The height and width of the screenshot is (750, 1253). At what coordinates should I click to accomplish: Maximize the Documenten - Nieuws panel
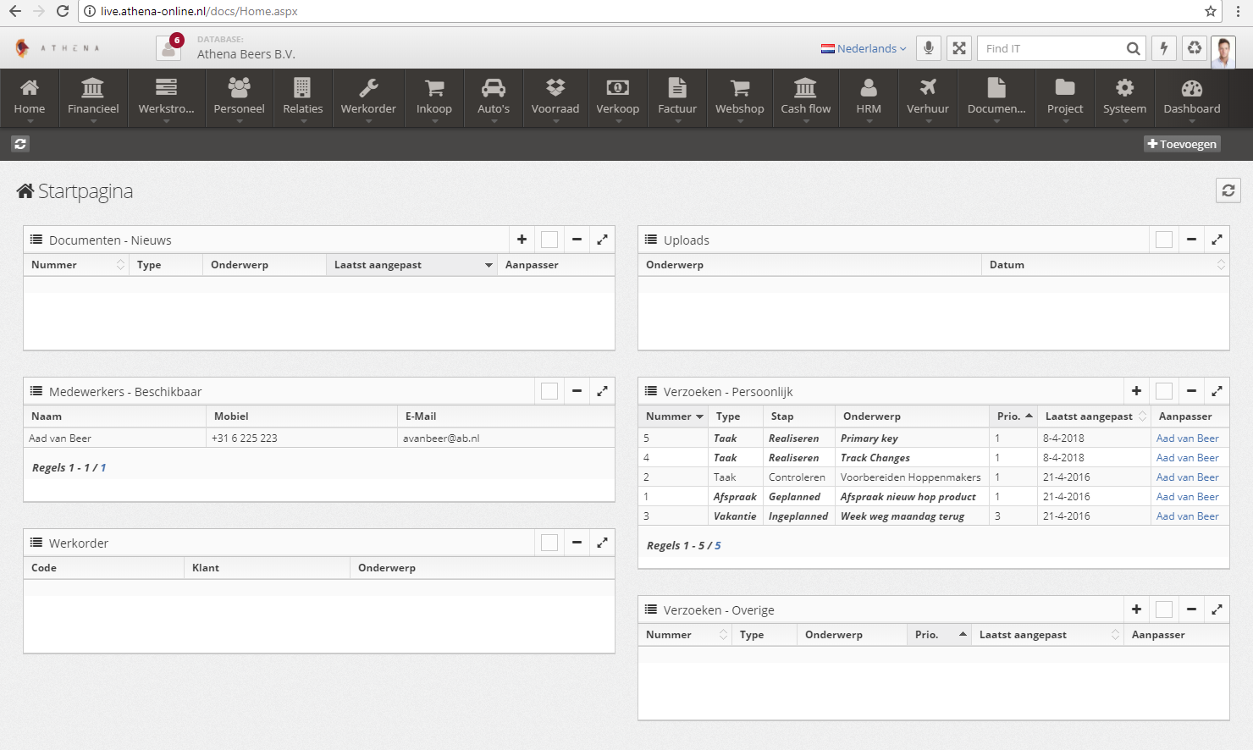[x=602, y=240]
